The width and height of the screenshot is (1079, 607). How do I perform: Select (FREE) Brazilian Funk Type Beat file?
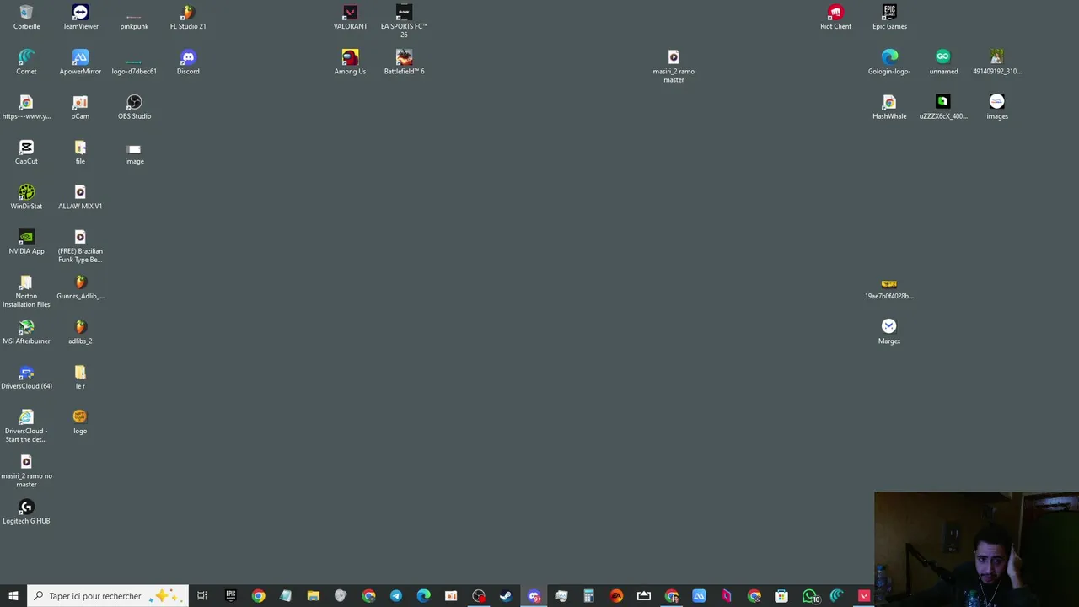coord(80,245)
